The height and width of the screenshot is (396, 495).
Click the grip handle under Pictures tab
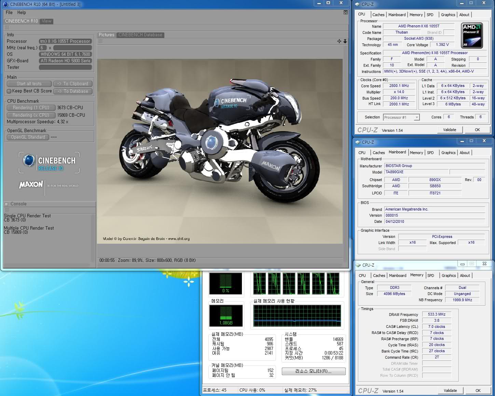100,41
